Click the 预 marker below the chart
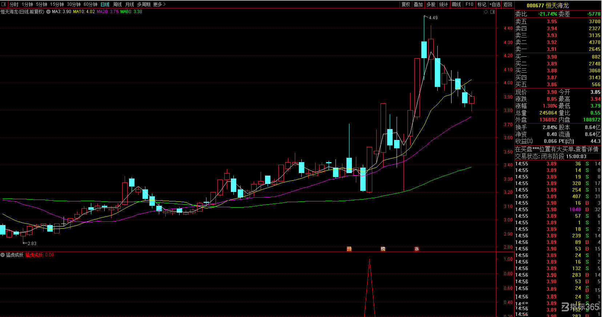Image resolution: width=602 pixels, height=317 pixels. [x=349, y=249]
